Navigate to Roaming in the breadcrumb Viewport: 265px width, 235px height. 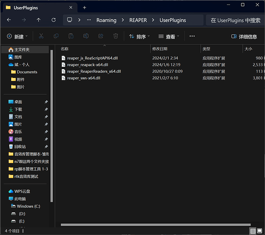(106, 20)
